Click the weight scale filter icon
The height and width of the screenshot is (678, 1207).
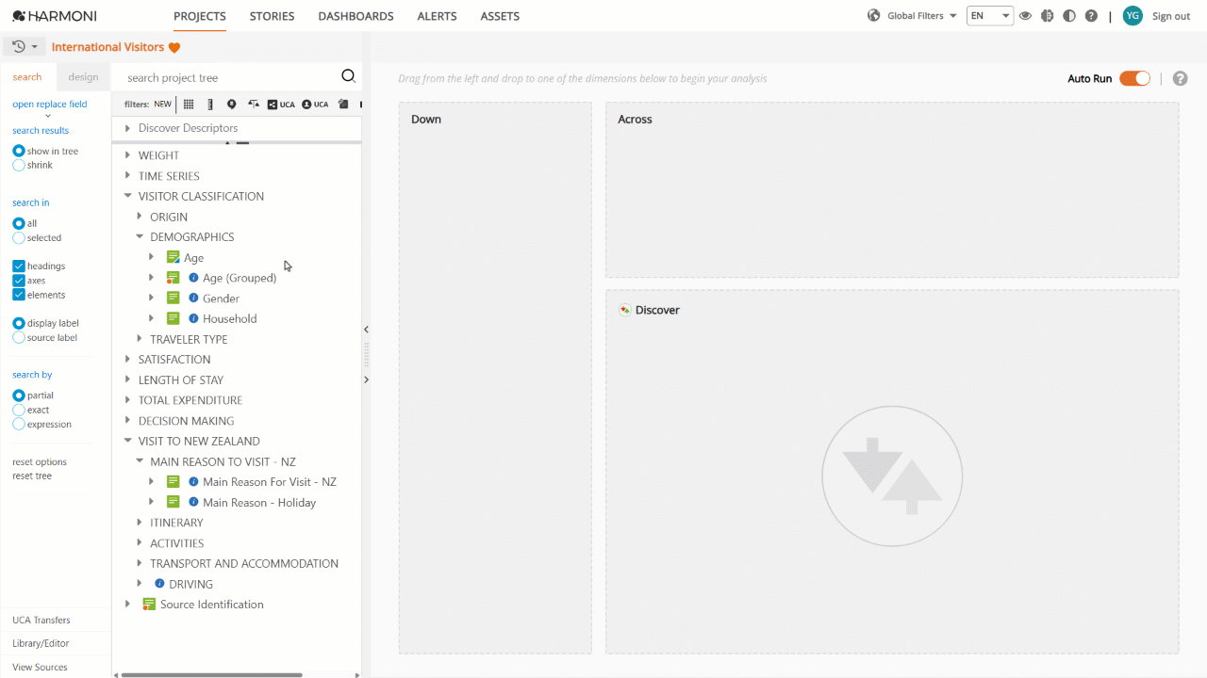click(254, 105)
